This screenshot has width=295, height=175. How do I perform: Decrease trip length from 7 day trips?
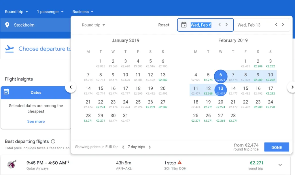point(123,147)
